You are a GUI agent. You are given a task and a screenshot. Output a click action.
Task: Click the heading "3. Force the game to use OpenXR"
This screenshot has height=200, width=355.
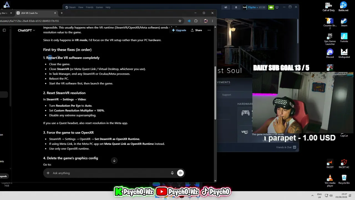click(69, 132)
